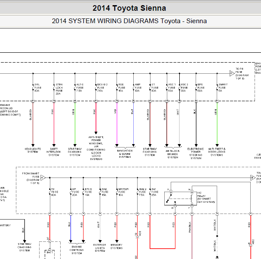
Task: Click ANTI-THEFT, POWER WINDOWS, AIR CONDITIONING label
Action: click(96, 148)
